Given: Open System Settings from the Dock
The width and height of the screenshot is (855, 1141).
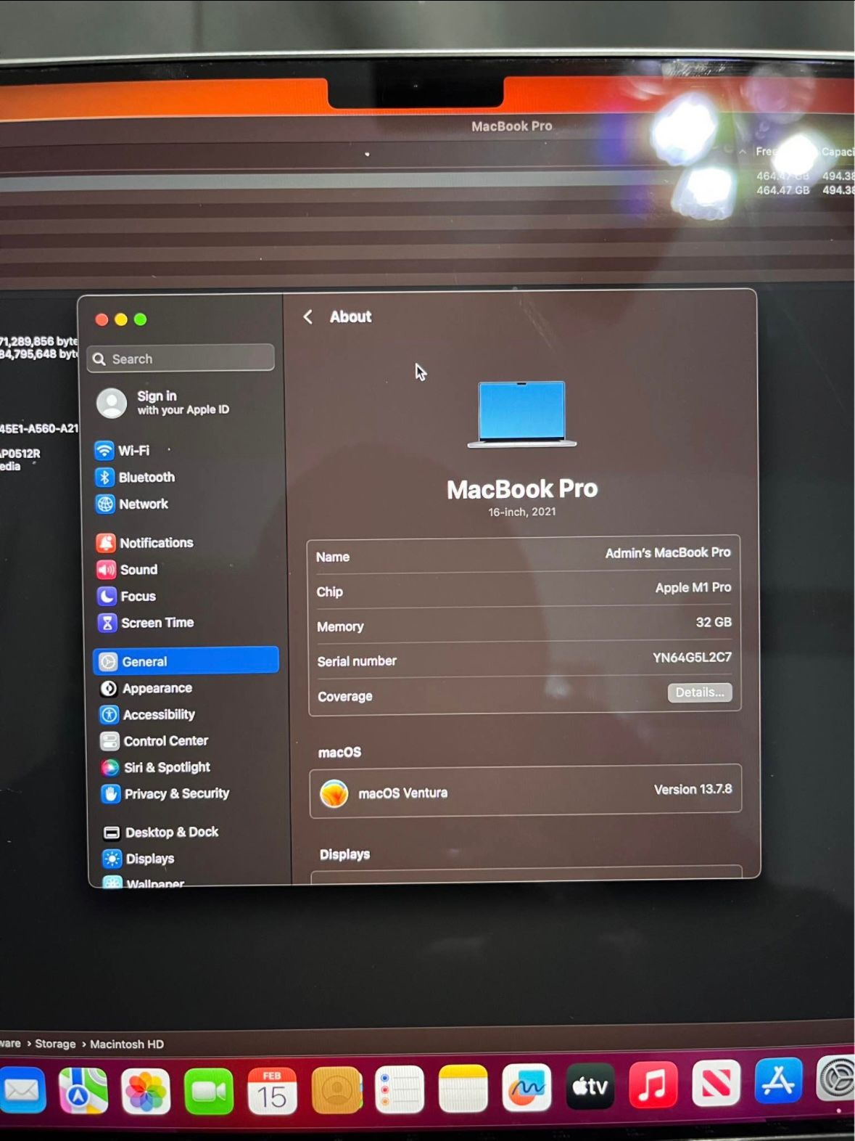Looking at the screenshot, I should click(x=836, y=1079).
